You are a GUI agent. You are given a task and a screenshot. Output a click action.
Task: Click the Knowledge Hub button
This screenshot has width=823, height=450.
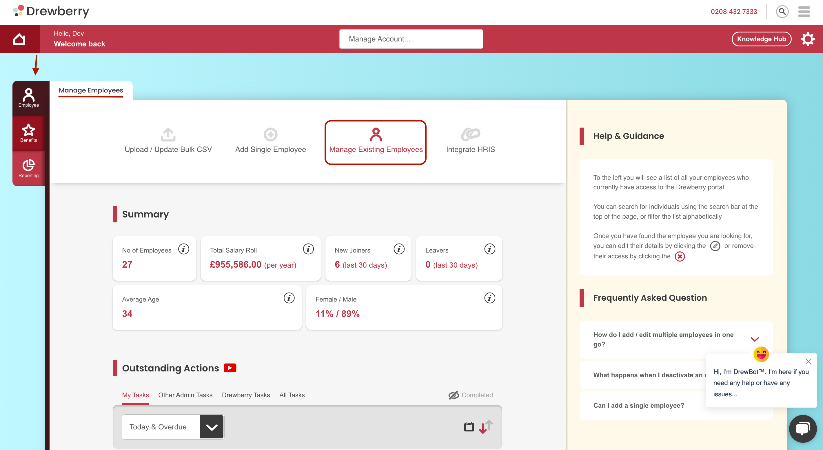coord(761,39)
